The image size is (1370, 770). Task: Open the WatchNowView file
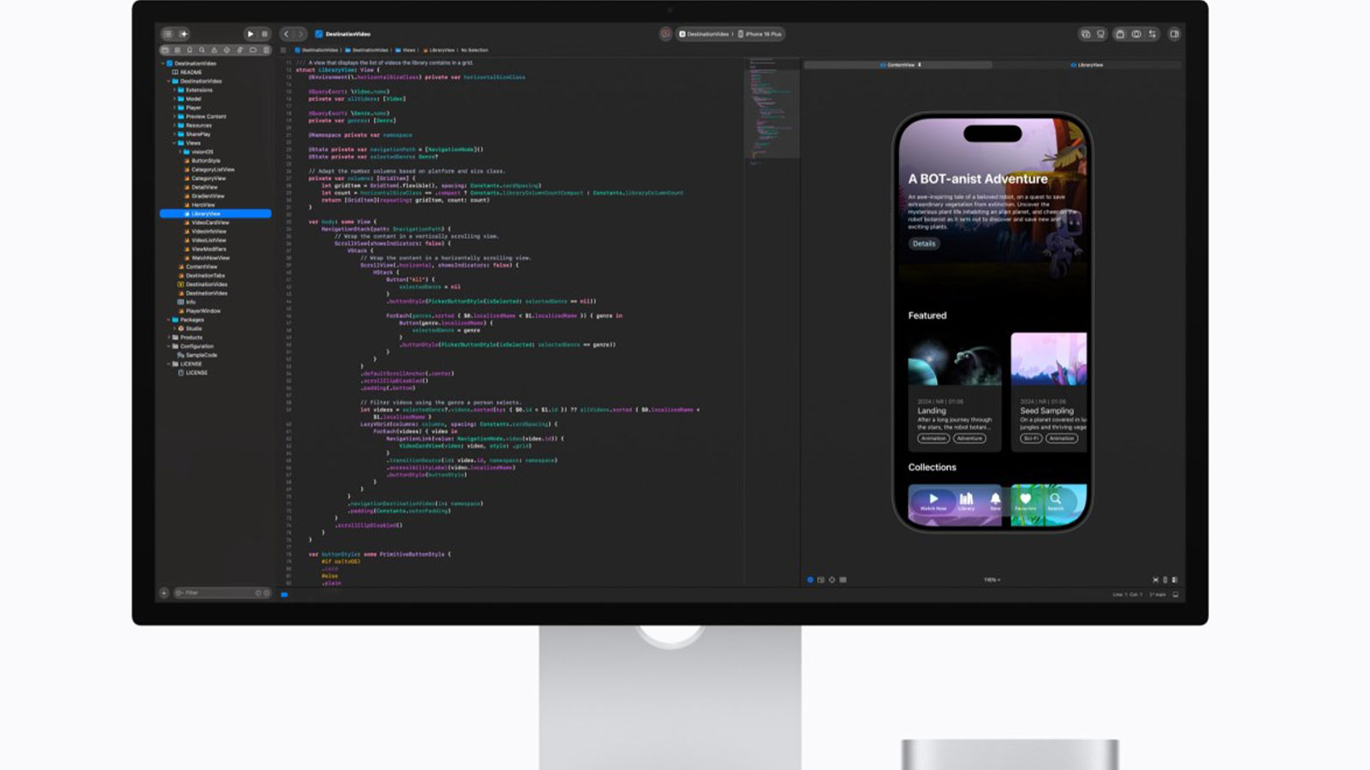pos(207,258)
